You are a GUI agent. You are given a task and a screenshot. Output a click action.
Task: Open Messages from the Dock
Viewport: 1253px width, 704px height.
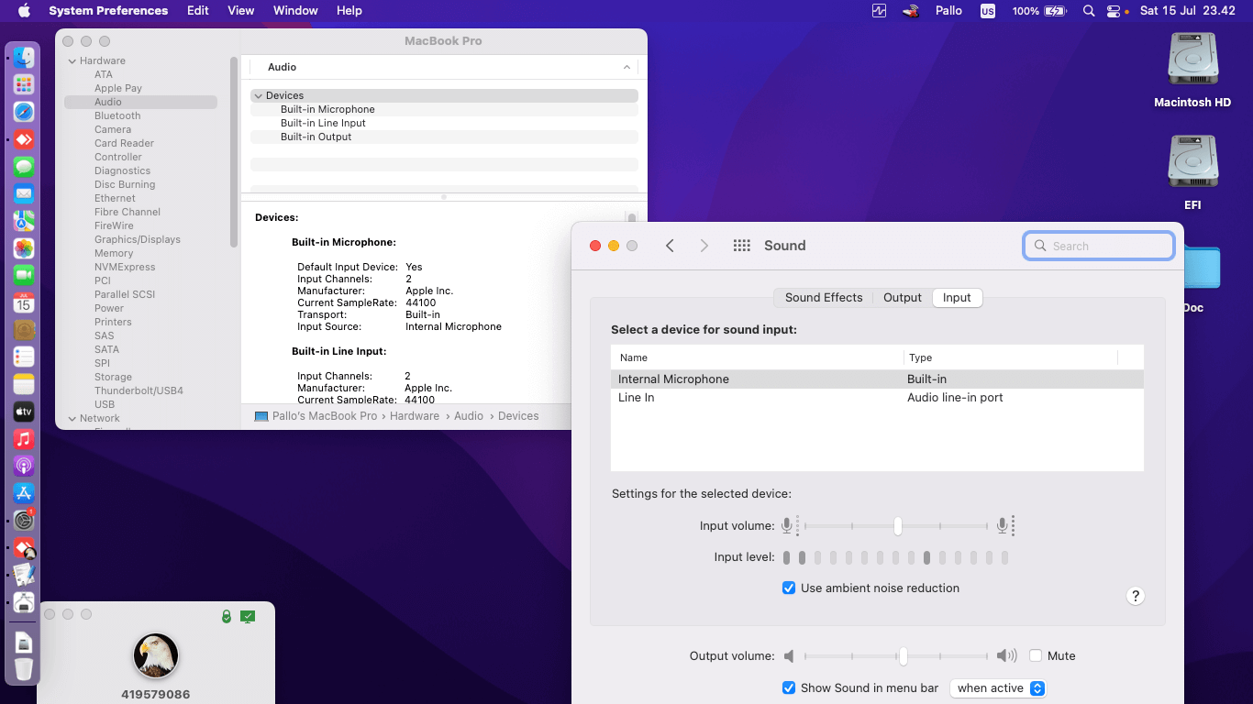pos(24,167)
